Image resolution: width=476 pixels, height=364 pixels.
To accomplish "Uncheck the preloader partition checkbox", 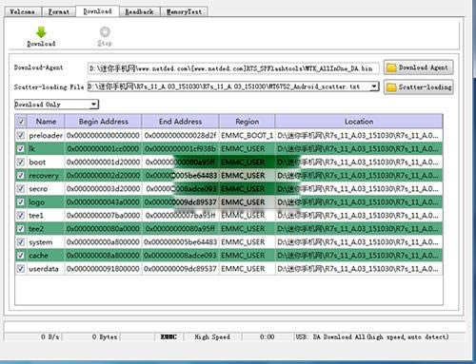I will pos(21,135).
